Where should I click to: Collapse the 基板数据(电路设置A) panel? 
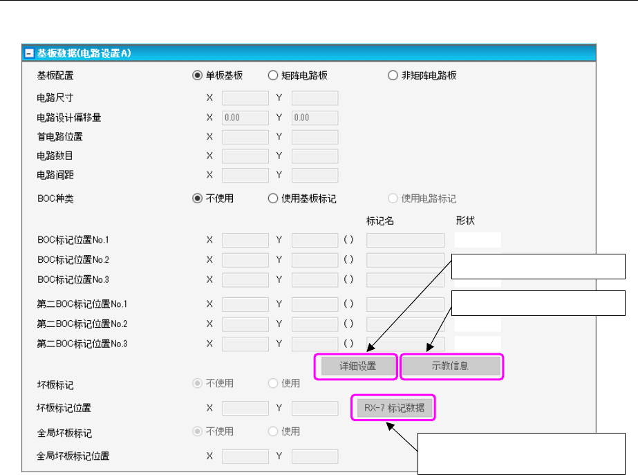[29, 53]
